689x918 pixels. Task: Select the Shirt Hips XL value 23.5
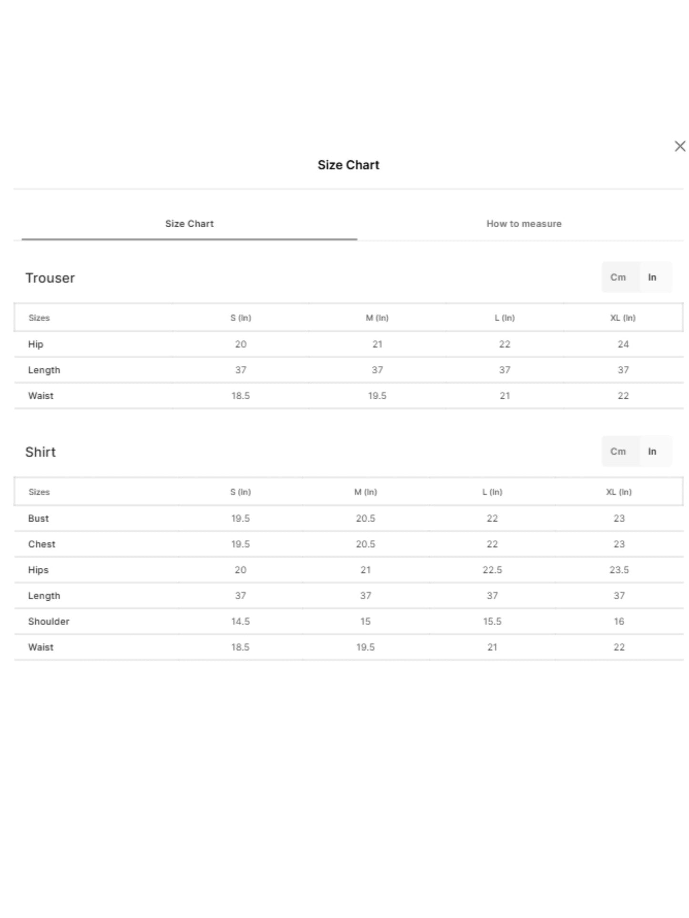619,570
